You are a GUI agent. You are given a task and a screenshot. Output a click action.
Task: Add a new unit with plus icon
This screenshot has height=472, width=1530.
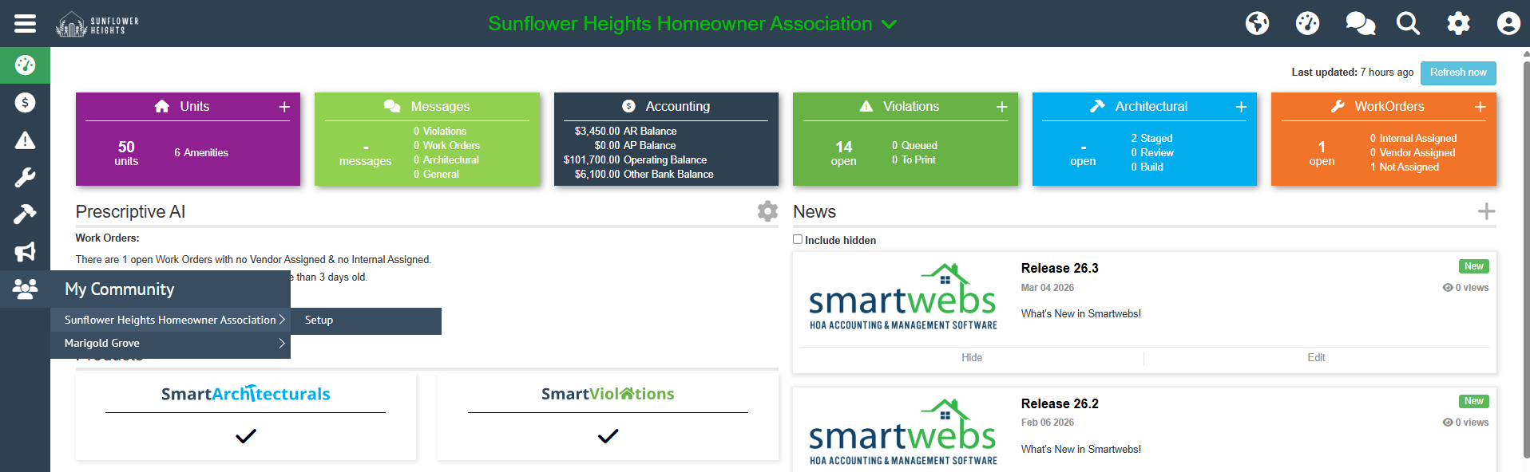click(x=284, y=107)
